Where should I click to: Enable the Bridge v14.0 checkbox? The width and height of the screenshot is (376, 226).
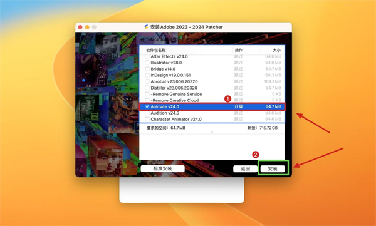coord(147,69)
